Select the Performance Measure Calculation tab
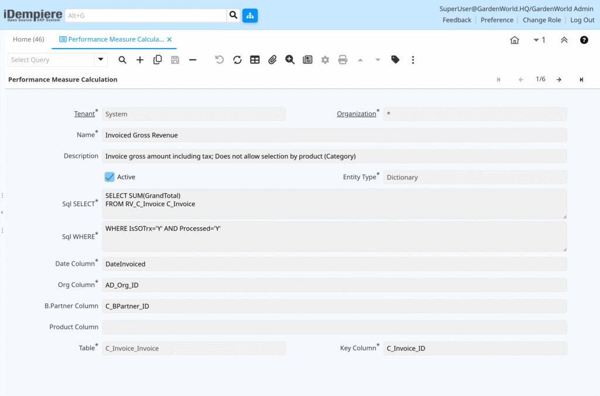Screen dimensions: 600x396 pos(114,39)
